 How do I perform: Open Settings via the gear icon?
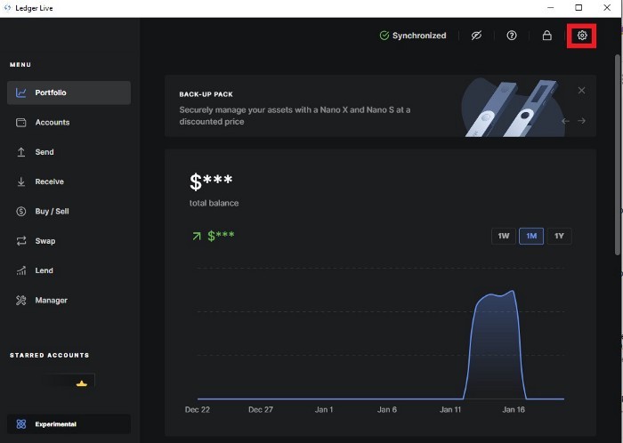[582, 36]
